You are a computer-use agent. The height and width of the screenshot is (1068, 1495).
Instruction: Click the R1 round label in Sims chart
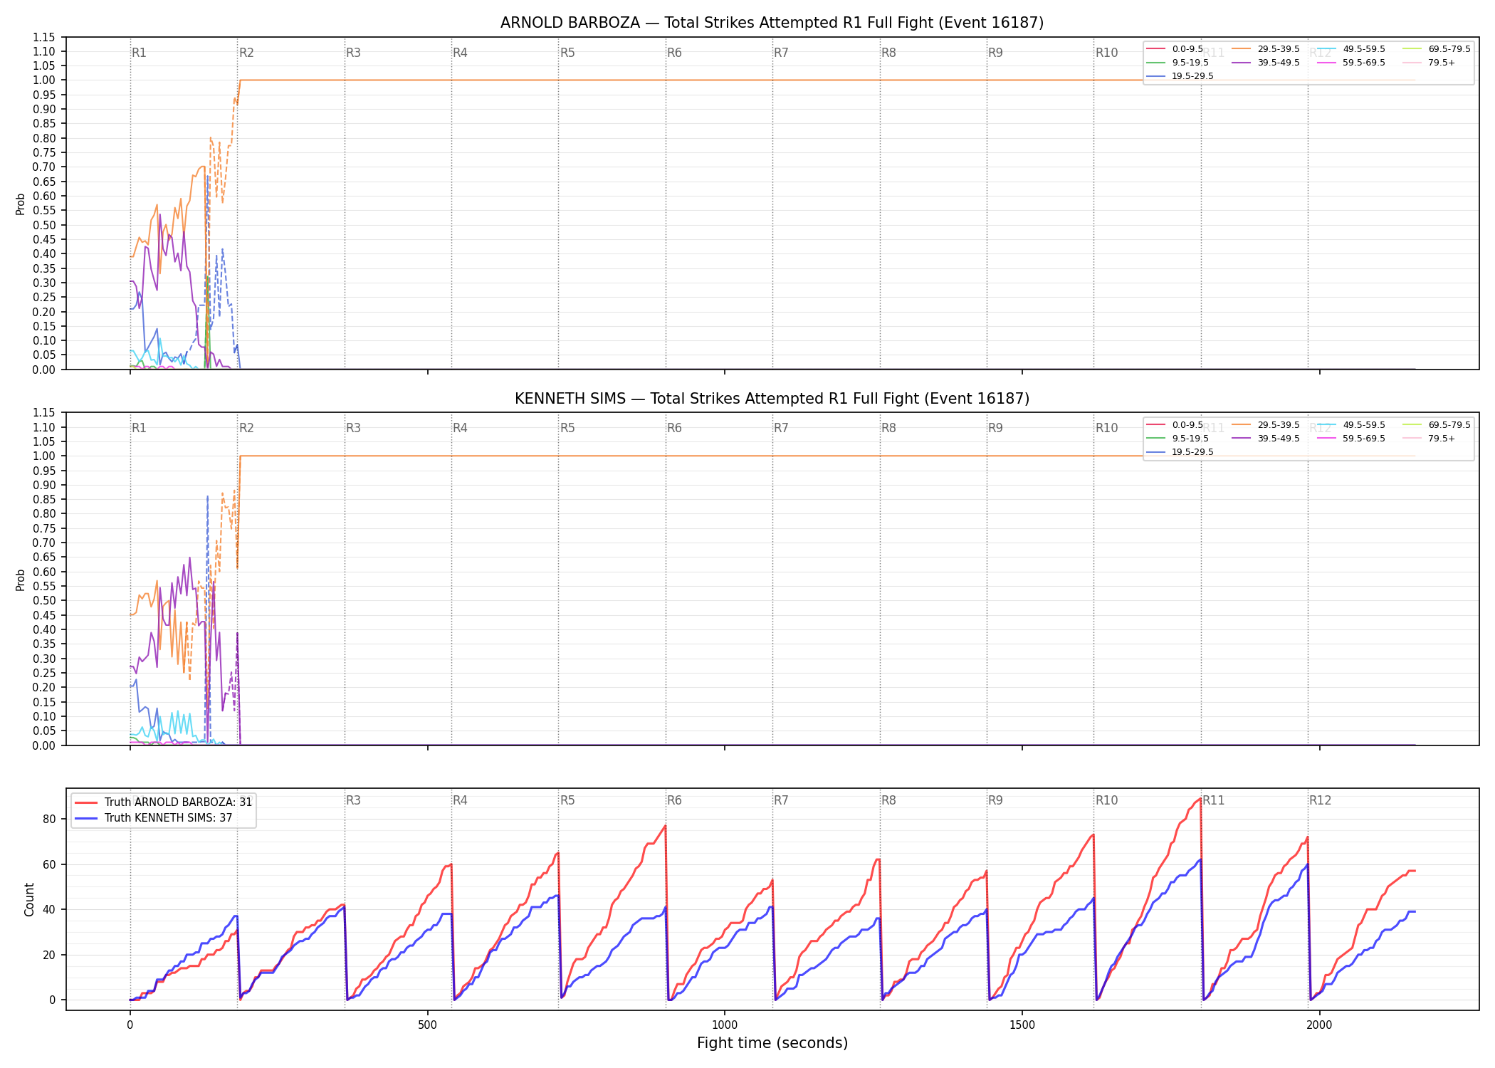point(139,428)
